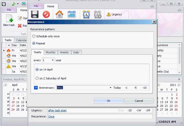Click the task list vertical scrollbar
The width and height of the screenshot is (184, 126).
click(x=180, y=59)
